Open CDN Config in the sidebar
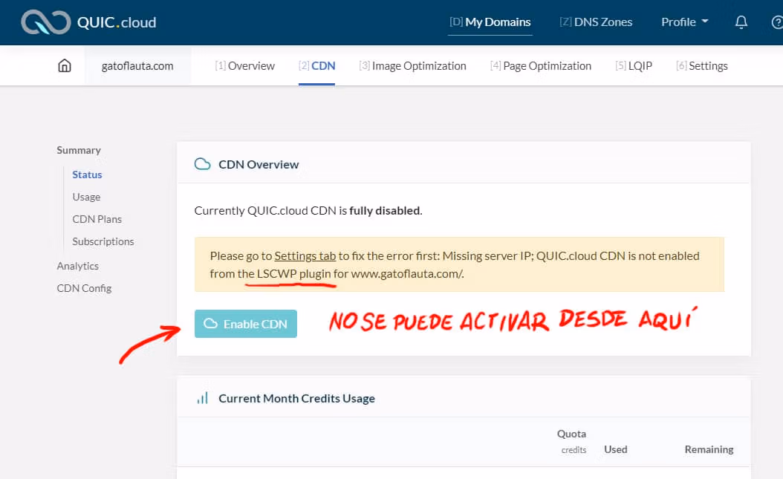Viewport: 783px width, 479px height. pos(84,288)
